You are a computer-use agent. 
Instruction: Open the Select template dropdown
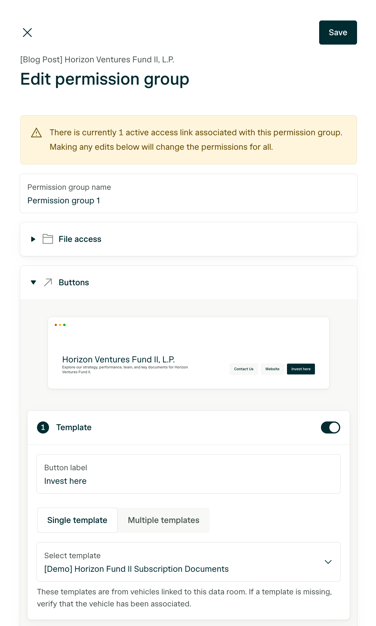pyautogui.click(x=328, y=562)
